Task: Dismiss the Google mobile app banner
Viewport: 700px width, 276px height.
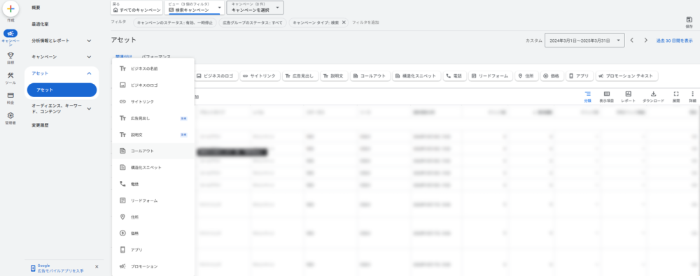Action: click(97, 267)
